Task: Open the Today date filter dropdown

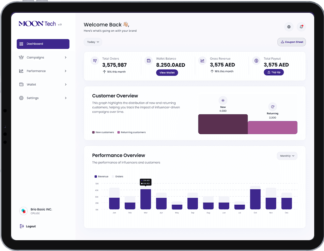Action: 93,42
